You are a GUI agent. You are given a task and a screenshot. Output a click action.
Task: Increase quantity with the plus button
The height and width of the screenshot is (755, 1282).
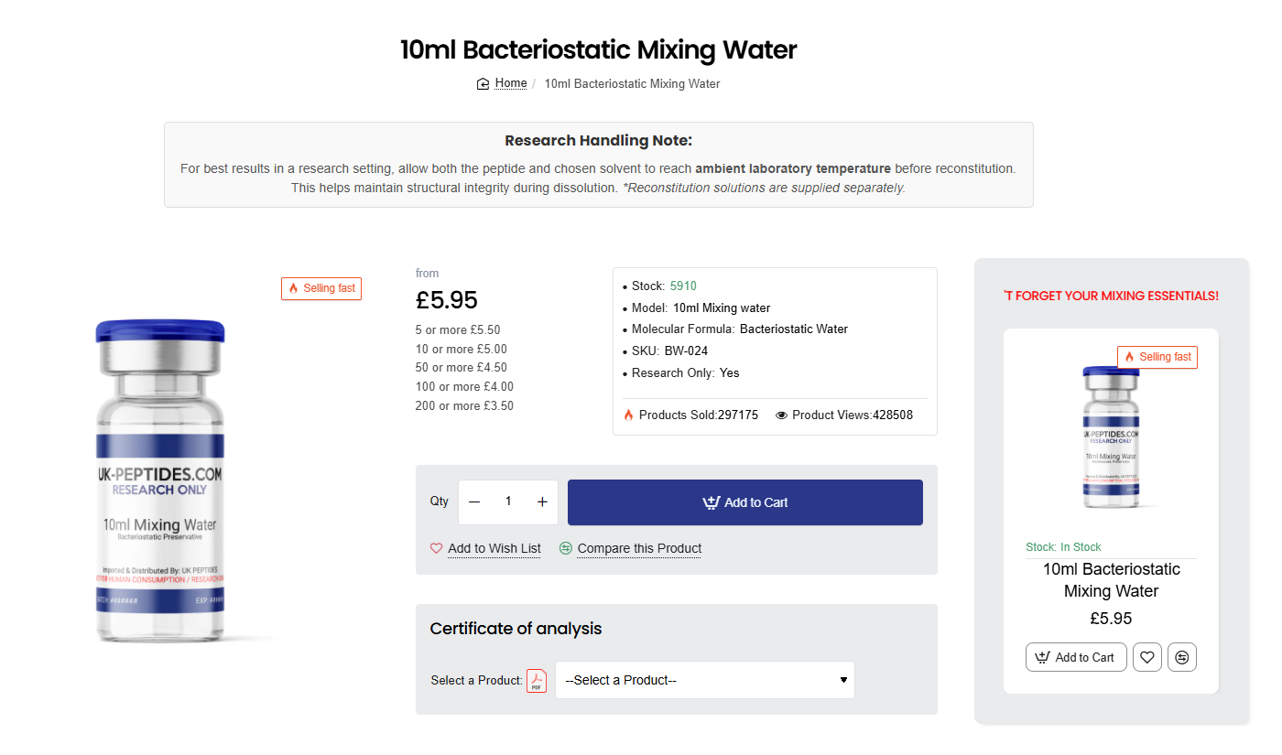(542, 502)
